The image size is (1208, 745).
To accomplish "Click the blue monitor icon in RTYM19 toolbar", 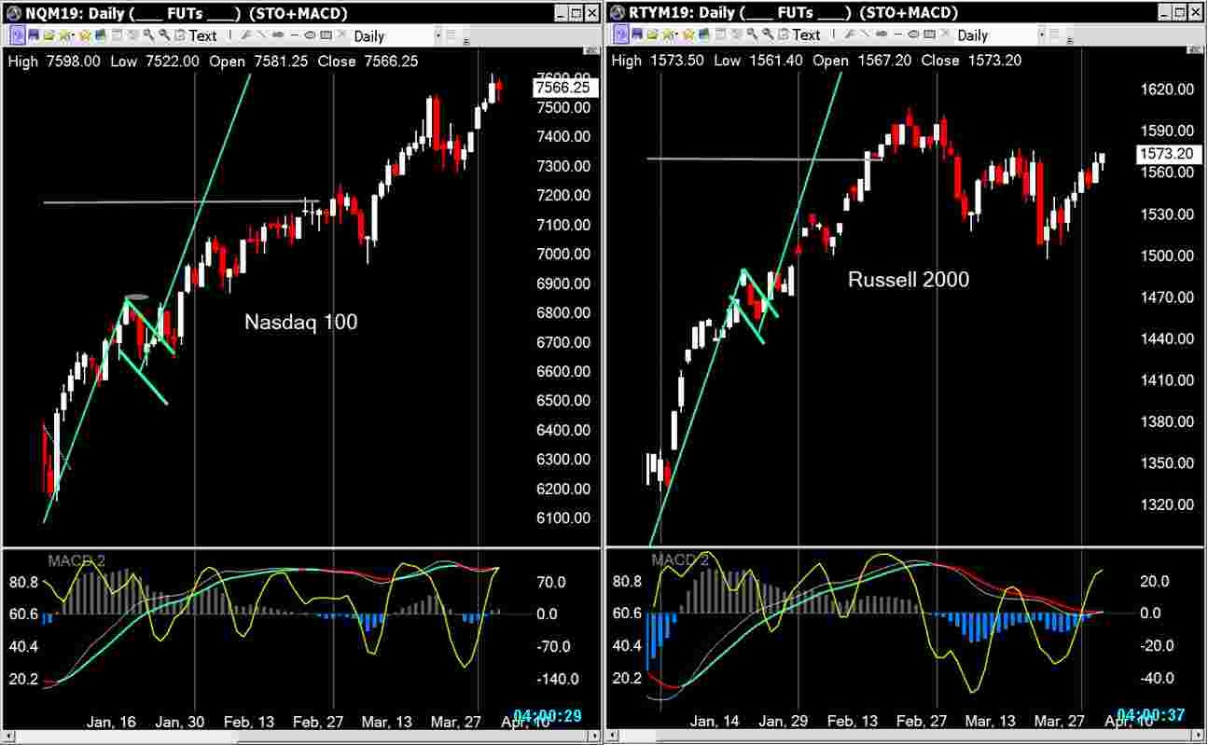I will point(705,34).
